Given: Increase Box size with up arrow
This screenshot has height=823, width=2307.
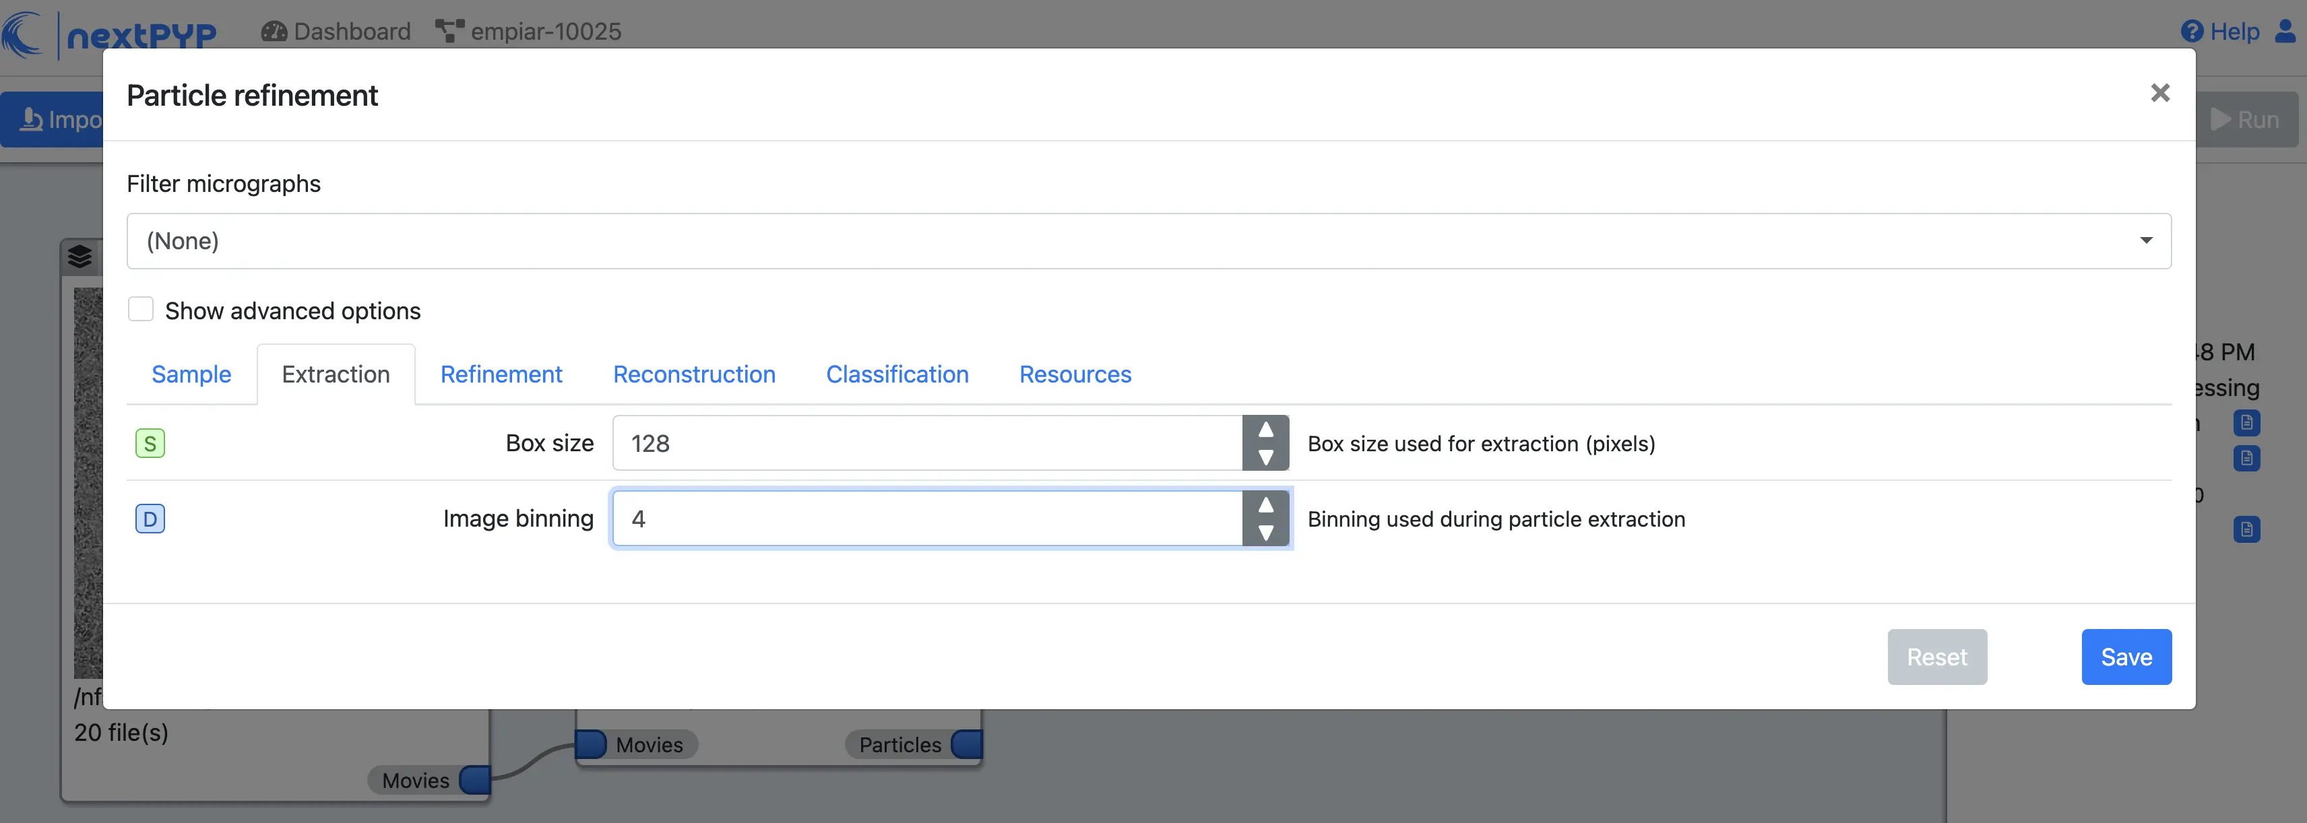Looking at the screenshot, I should (1265, 430).
